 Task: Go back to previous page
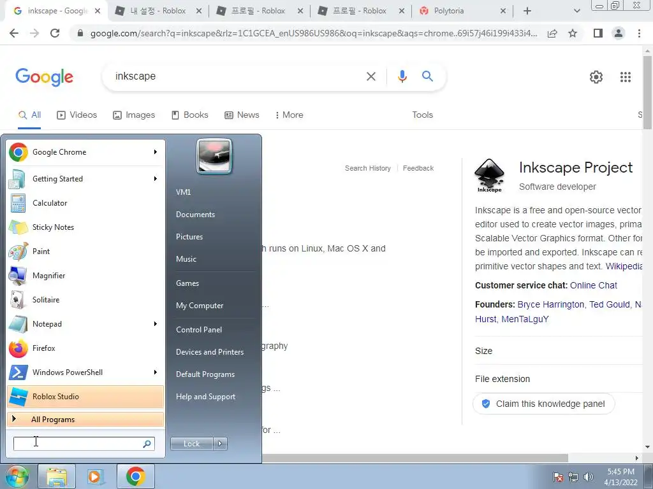pyautogui.click(x=14, y=33)
